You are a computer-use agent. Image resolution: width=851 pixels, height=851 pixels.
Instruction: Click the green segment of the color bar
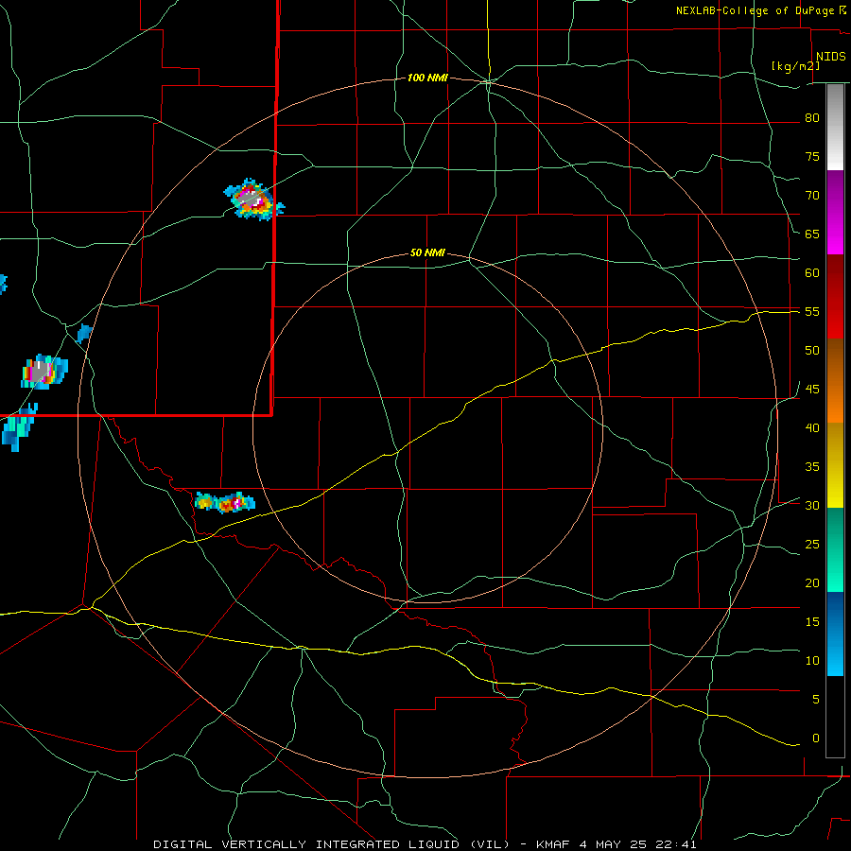click(835, 549)
